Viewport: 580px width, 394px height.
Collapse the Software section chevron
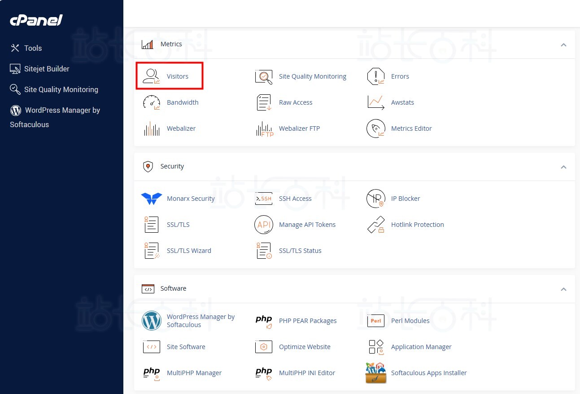pyautogui.click(x=564, y=289)
